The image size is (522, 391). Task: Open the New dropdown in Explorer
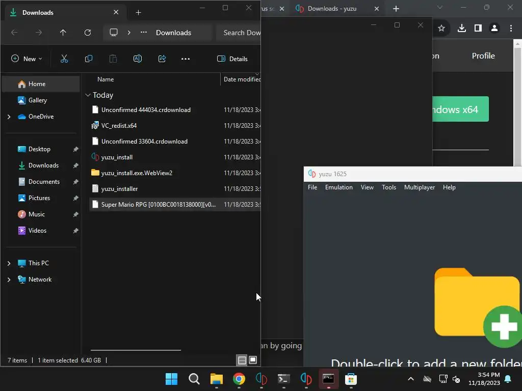[27, 59]
